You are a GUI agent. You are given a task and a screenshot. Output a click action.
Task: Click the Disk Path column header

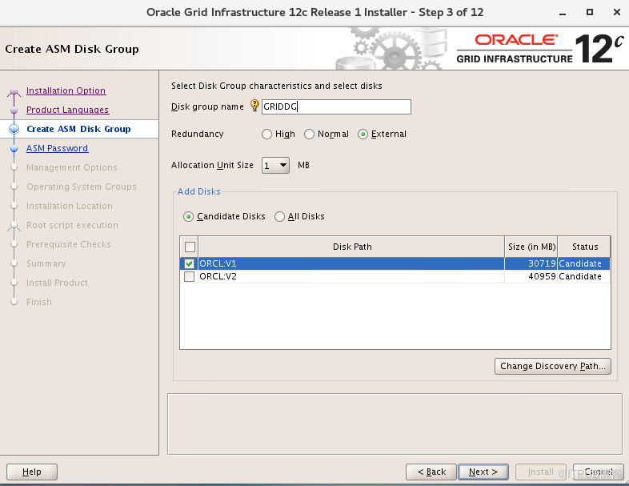click(x=352, y=247)
